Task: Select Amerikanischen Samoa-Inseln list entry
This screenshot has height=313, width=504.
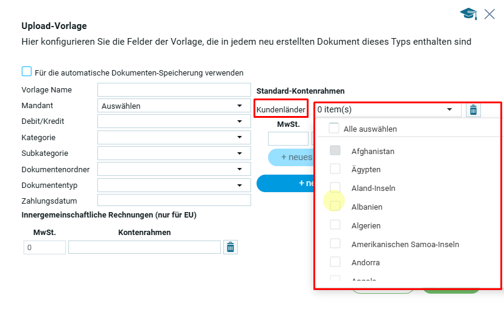Action: point(335,244)
